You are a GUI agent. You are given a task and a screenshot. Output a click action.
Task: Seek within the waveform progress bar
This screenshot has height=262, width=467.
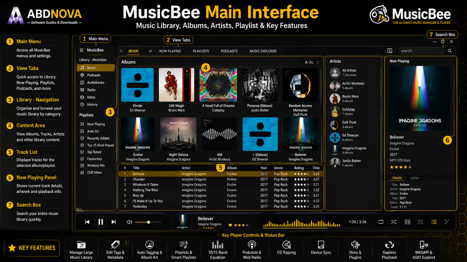[x=302, y=223]
